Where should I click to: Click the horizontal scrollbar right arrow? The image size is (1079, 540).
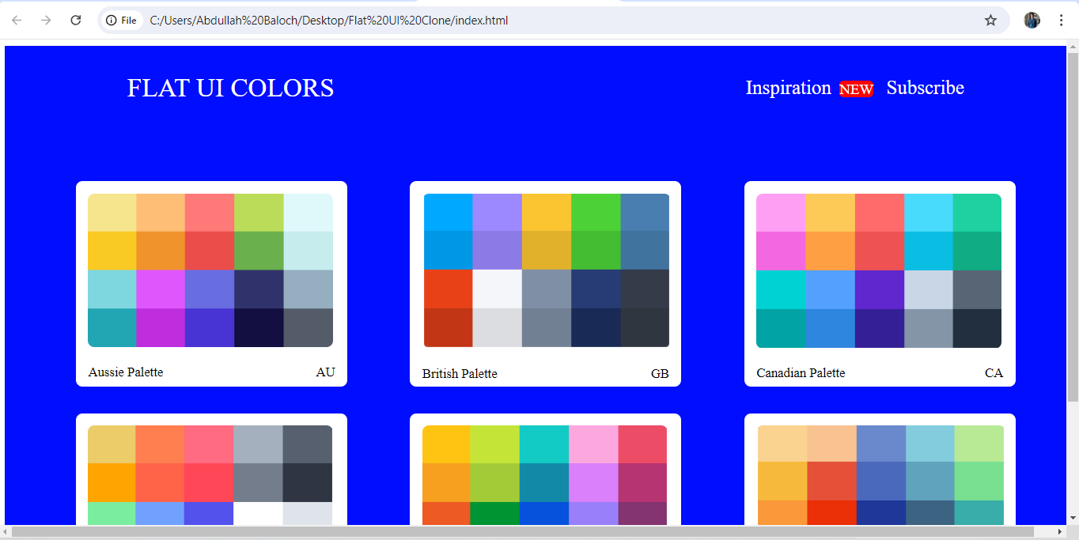tap(1060, 531)
